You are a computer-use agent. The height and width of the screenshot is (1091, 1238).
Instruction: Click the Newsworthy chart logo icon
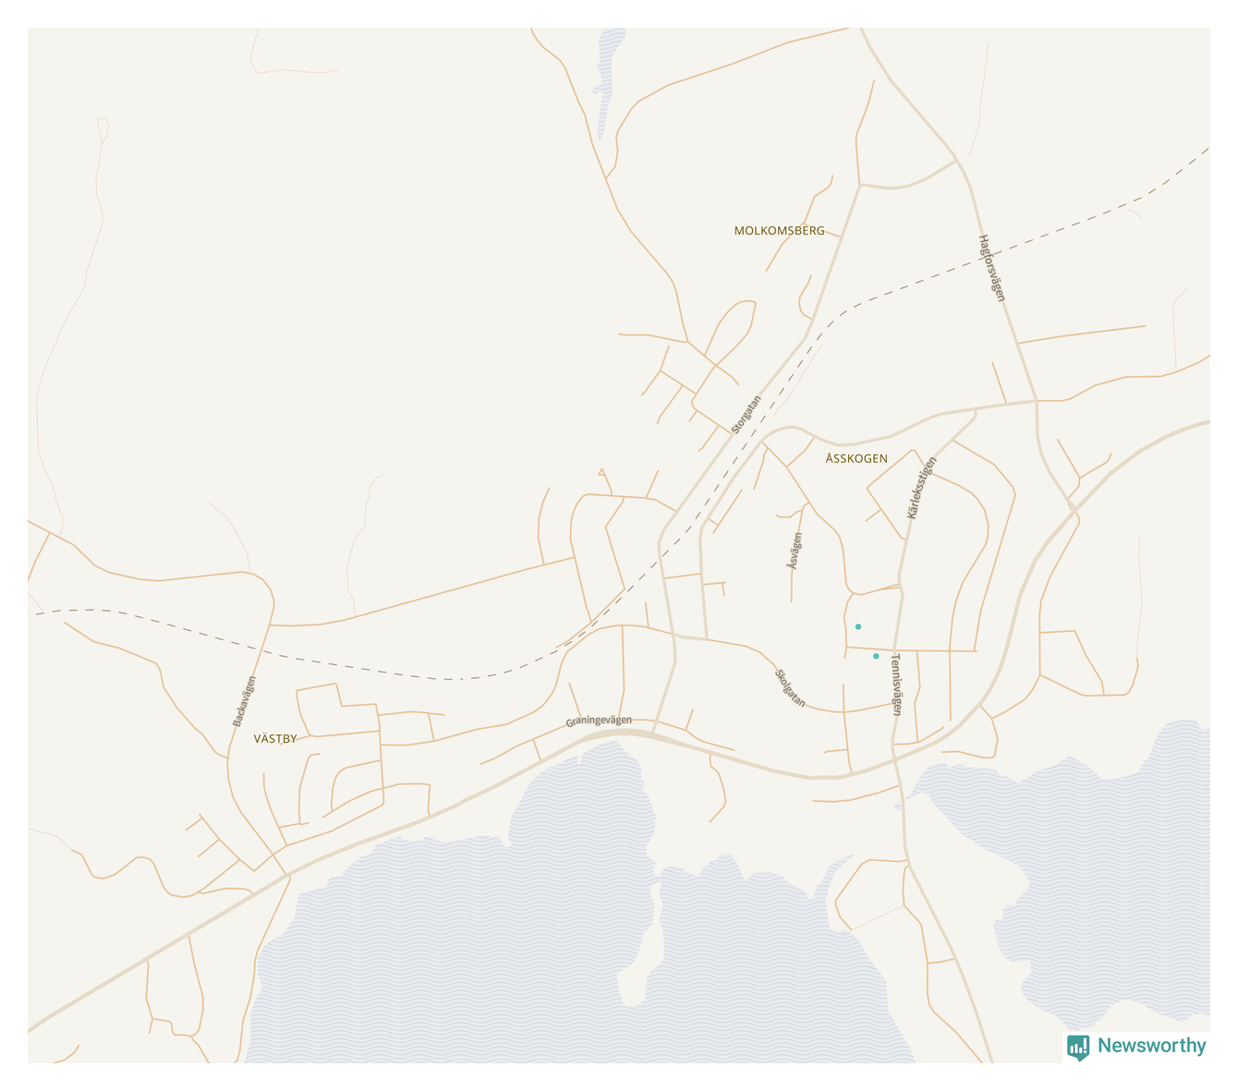click(x=1078, y=1047)
